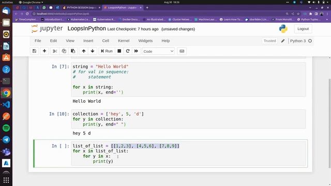The image size is (331, 186).
Task: Open the date and time menu
Action: pos(171,2)
